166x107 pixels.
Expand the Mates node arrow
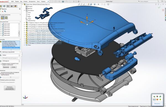pyautogui.click(x=24, y=45)
